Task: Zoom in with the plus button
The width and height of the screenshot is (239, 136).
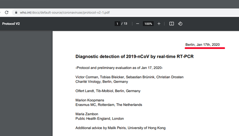Action: point(159,24)
